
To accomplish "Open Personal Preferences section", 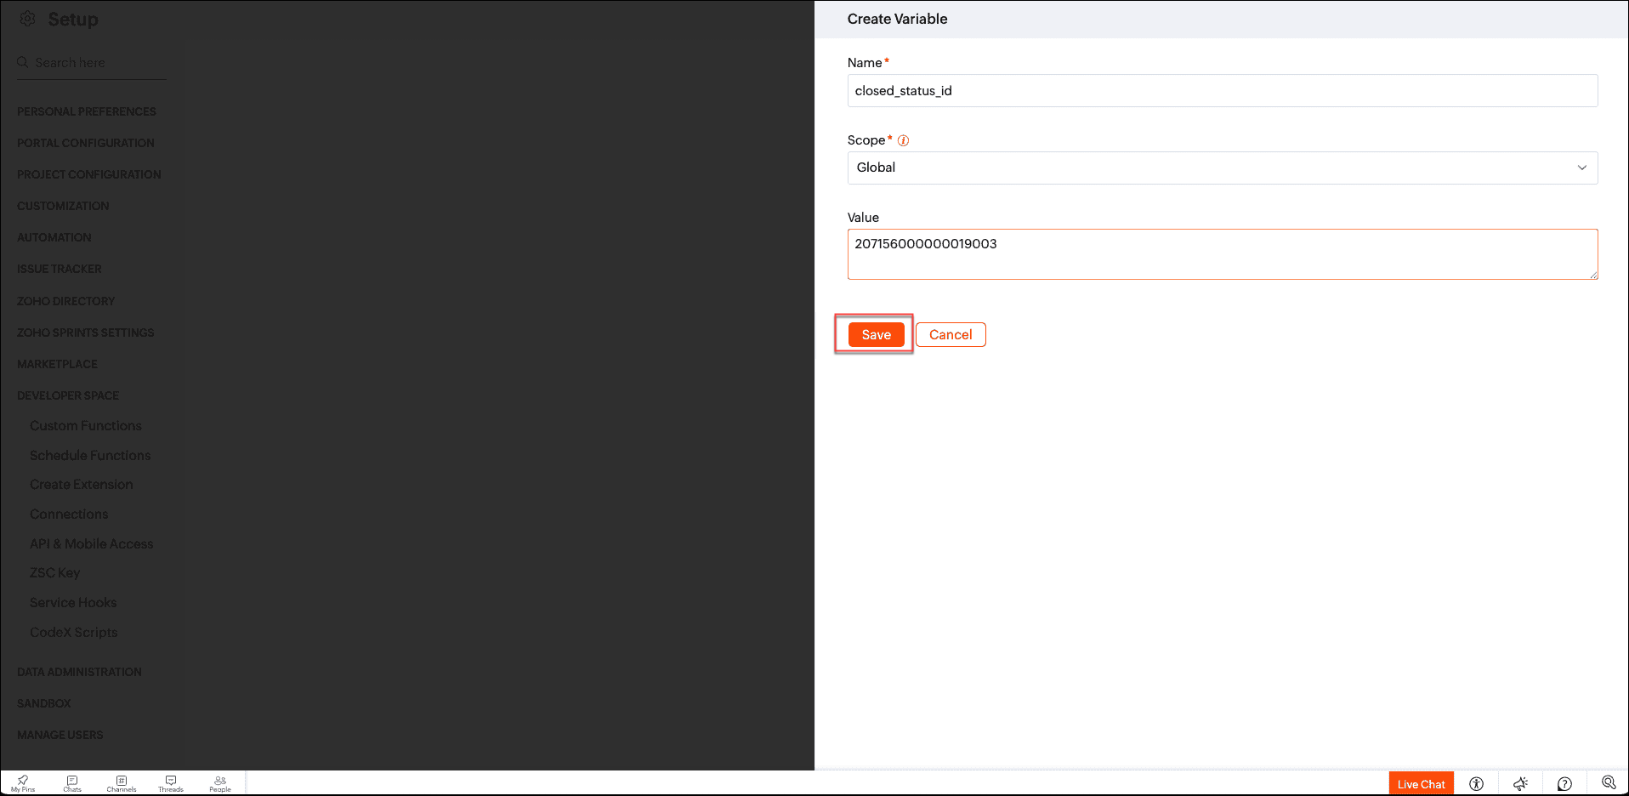I will [x=87, y=111].
